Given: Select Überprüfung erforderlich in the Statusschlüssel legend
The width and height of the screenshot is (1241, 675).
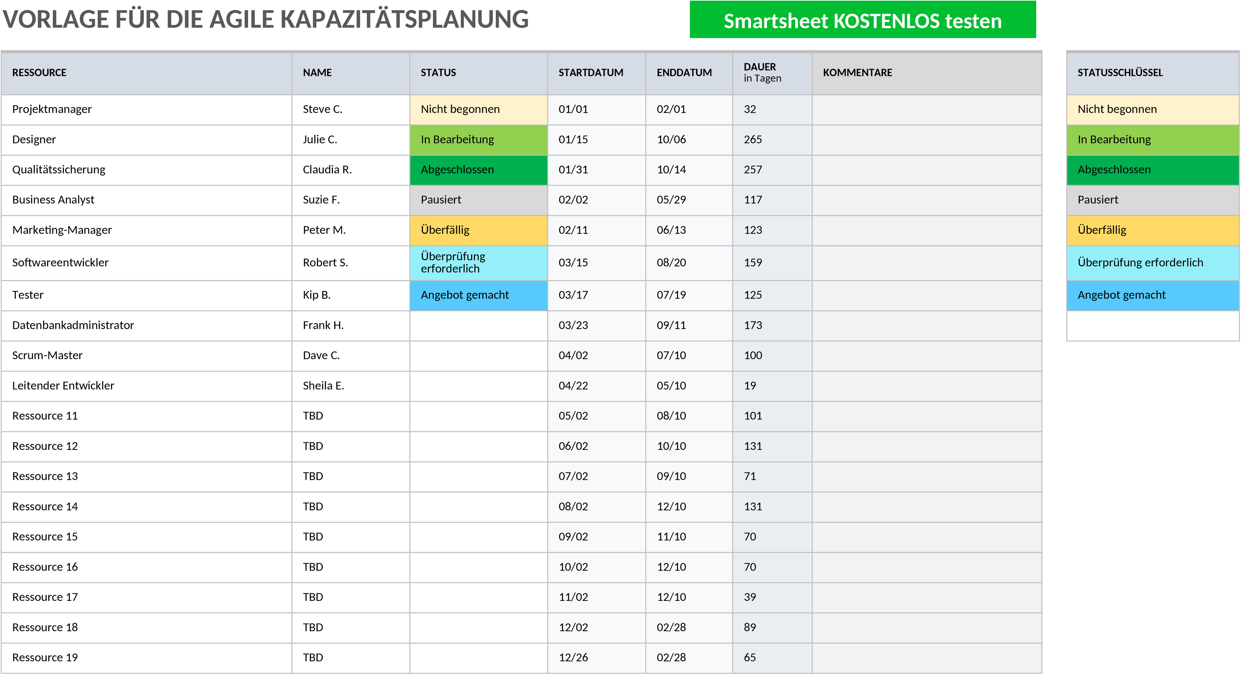Looking at the screenshot, I should 1153,263.
